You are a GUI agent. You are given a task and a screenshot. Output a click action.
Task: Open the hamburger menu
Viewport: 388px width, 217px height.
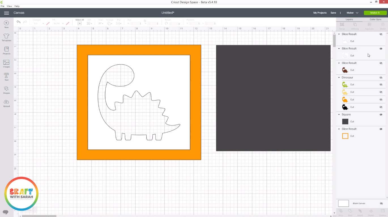[6, 13]
